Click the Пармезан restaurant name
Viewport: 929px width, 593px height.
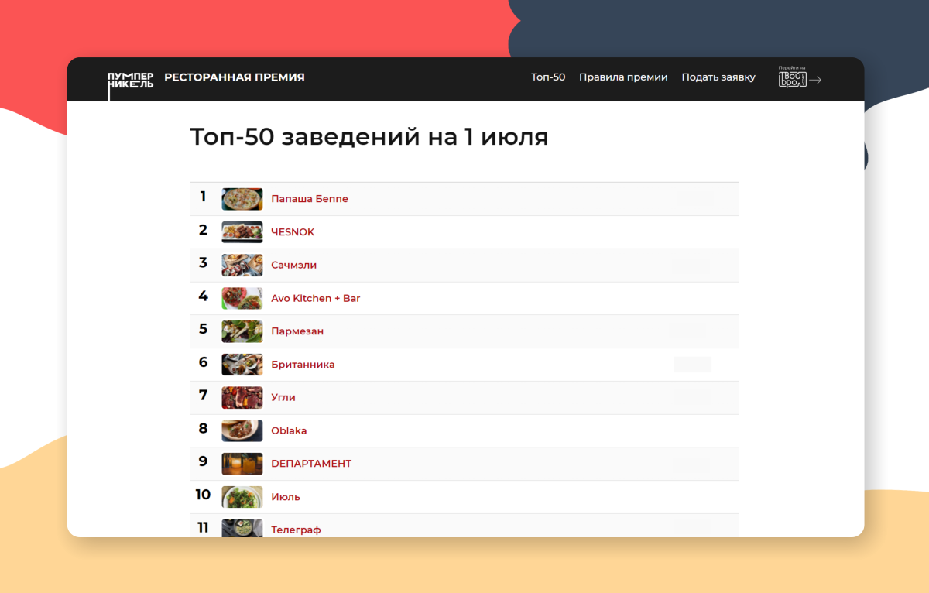(297, 331)
